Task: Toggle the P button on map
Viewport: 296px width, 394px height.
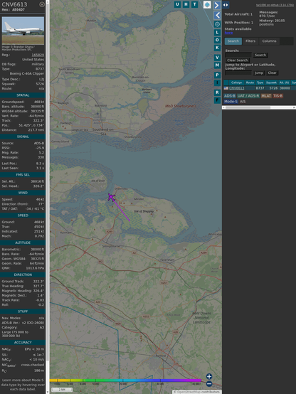Action: [217, 75]
